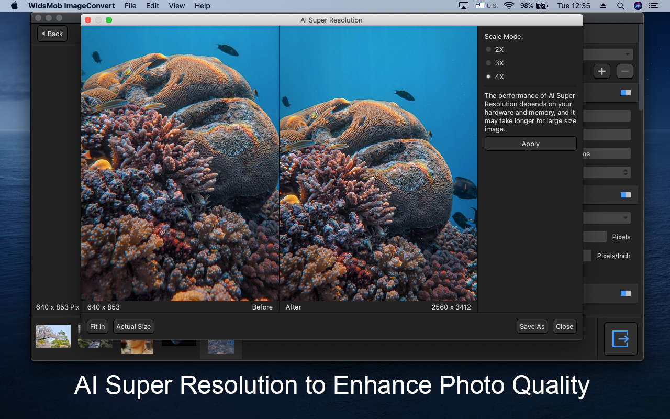The width and height of the screenshot is (670, 419).
Task: Select the cherry blossom castle thumbnail
Action: click(x=53, y=336)
